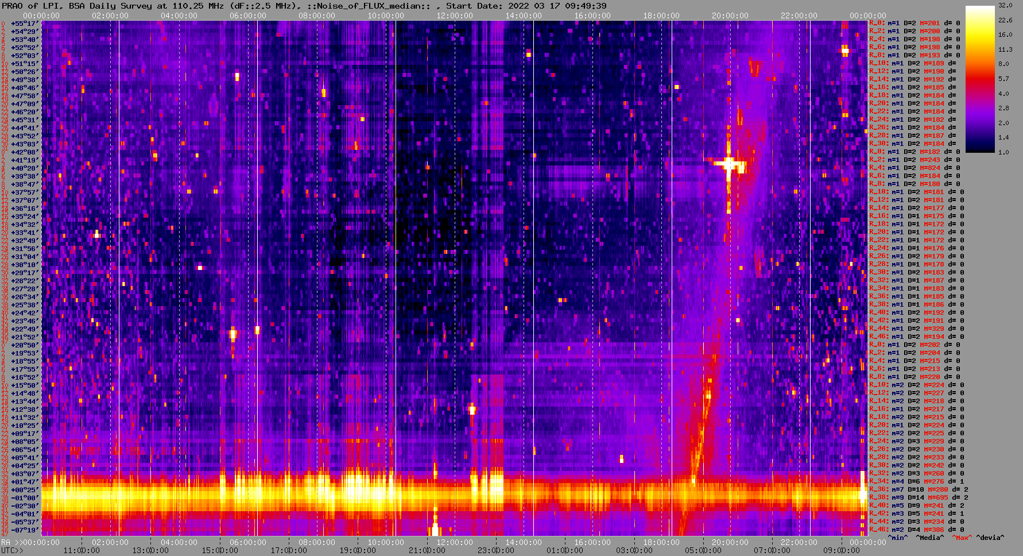The image size is (1023, 556).
Task: Select the statistics row with M=695
Action: tap(919, 497)
